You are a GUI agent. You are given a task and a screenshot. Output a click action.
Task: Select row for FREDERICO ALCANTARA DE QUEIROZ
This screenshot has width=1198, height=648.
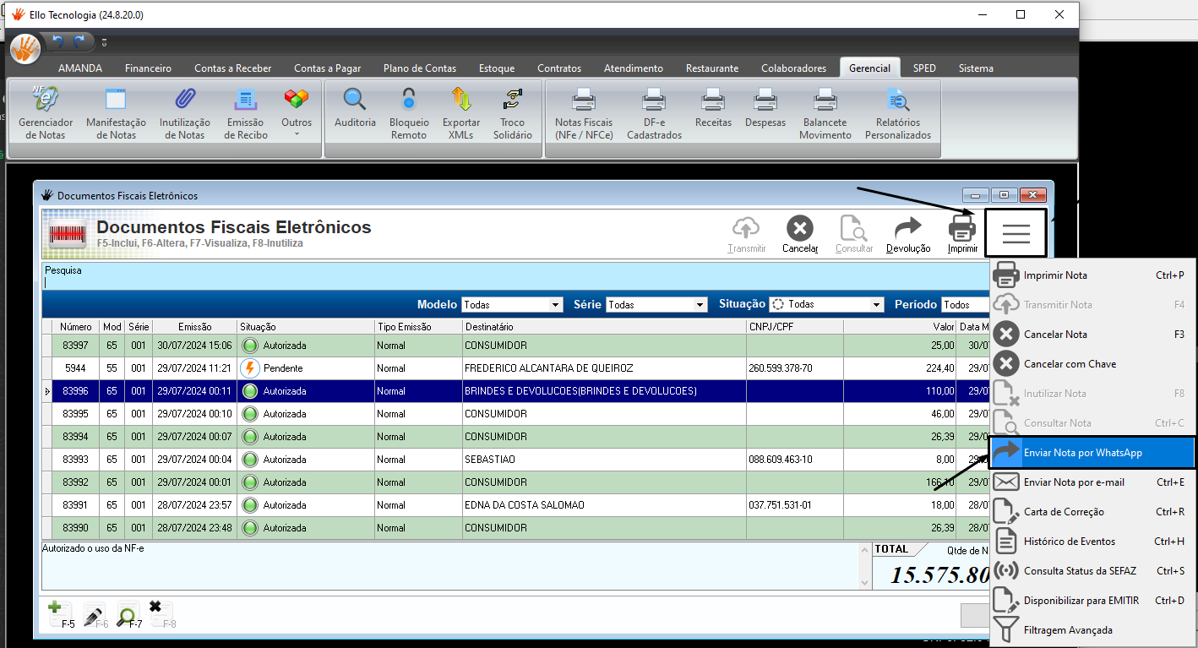tap(515, 368)
